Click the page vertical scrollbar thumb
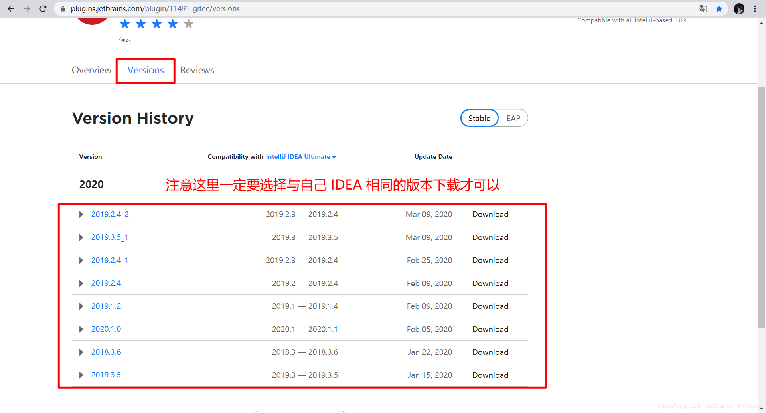 tap(762, 207)
